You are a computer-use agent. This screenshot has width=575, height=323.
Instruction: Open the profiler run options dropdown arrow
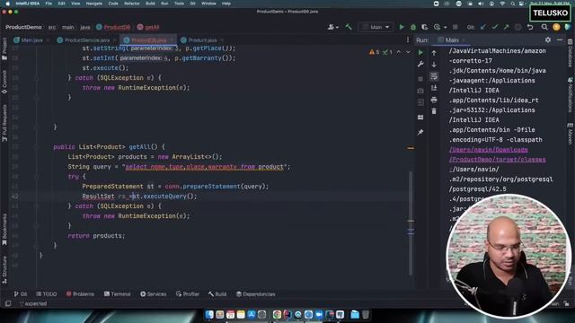[x=446, y=28]
